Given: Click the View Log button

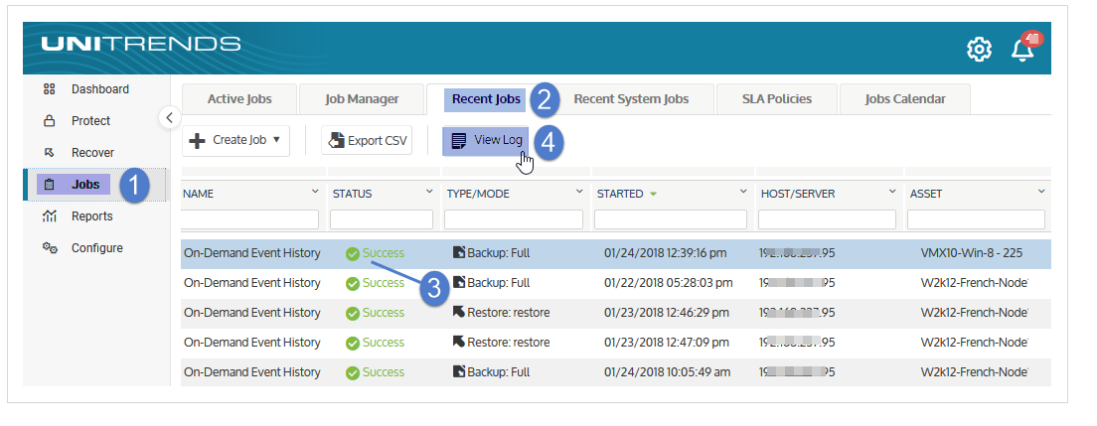Looking at the screenshot, I should (486, 140).
